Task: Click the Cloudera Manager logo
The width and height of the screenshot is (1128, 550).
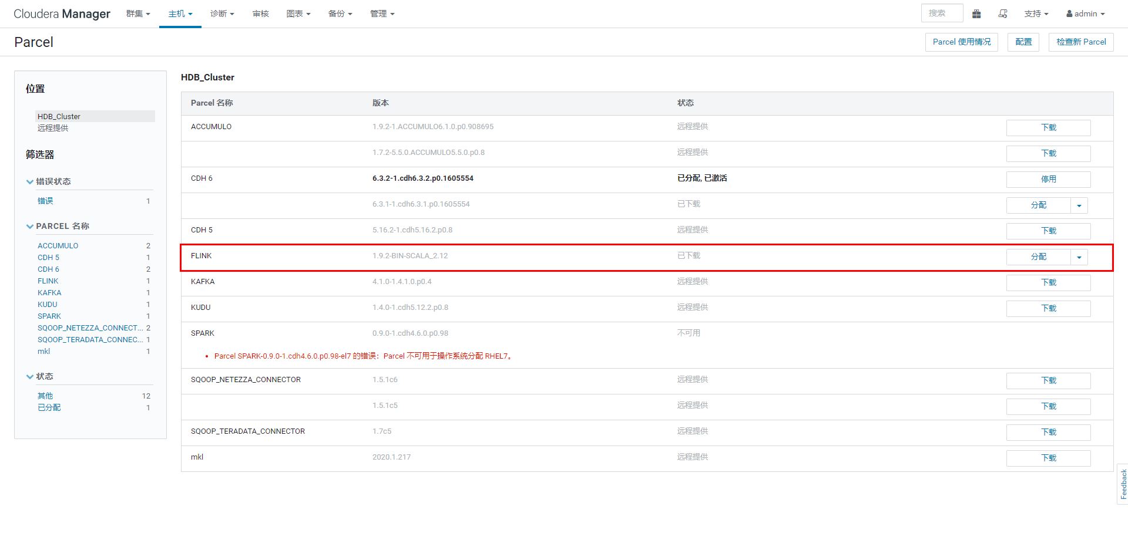Action: pos(61,14)
